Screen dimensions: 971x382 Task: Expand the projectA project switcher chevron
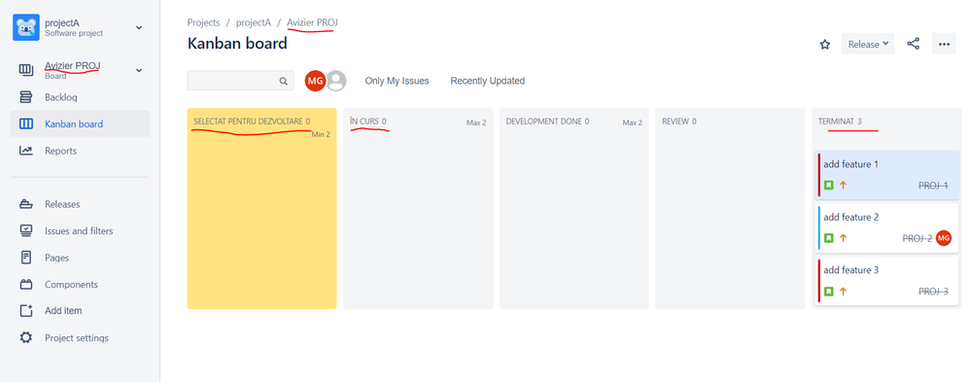click(139, 27)
